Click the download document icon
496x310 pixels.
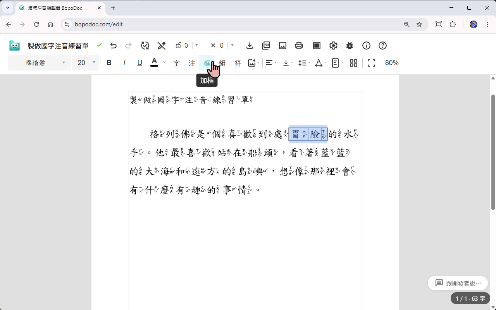pyautogui.click(x=250, y=45)
